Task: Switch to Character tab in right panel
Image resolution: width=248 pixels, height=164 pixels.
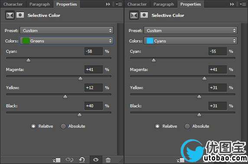Action: pos(137,4)
